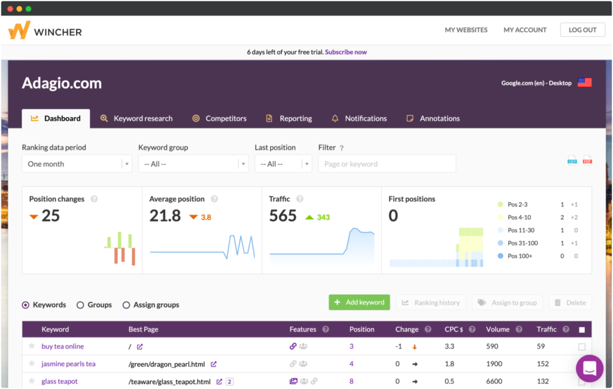
Task: Click the US flag icon
Action: point(584,83)
